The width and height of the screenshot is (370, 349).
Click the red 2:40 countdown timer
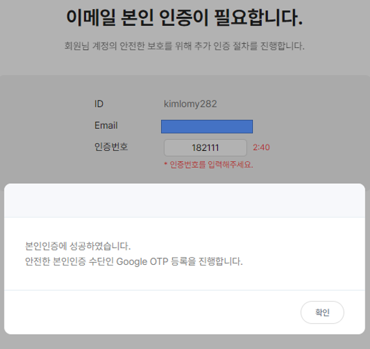point(261,148)
